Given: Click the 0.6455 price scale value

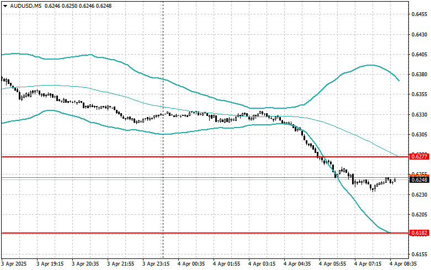Looking at the screenshot, I should pyautogui.click(x=419, y=14).
